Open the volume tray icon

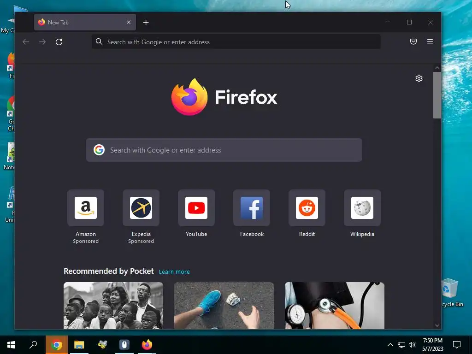tap(412, 345)
